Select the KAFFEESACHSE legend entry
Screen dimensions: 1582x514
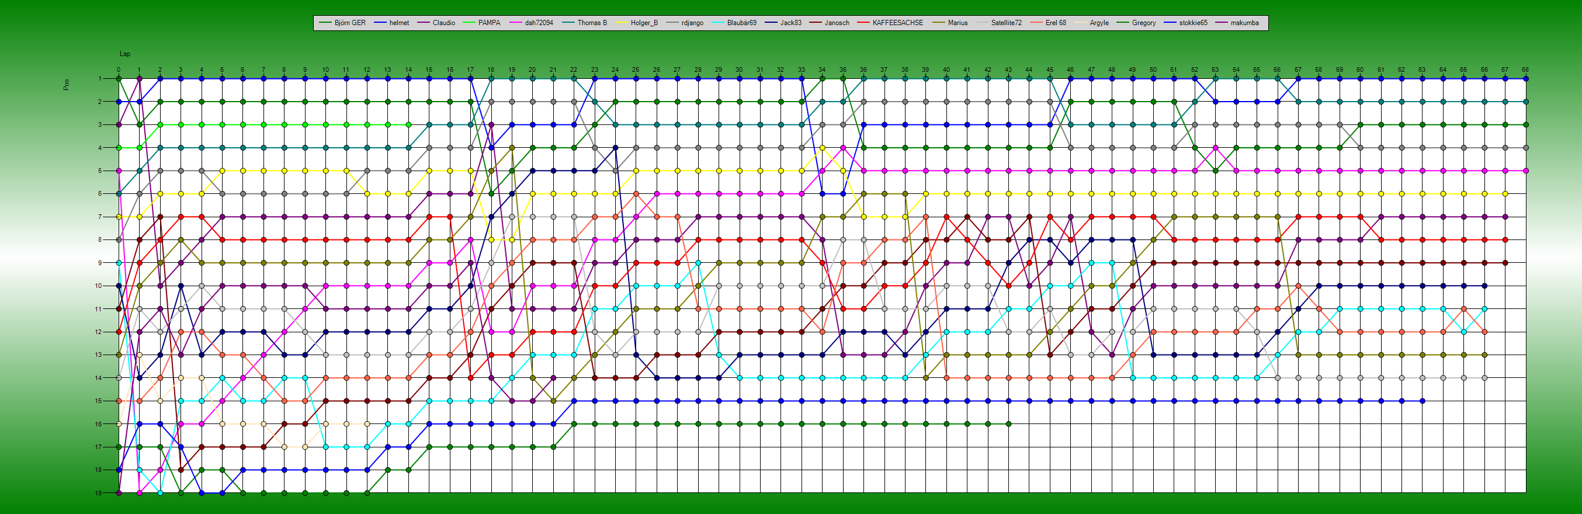click(x=897, y=23)
